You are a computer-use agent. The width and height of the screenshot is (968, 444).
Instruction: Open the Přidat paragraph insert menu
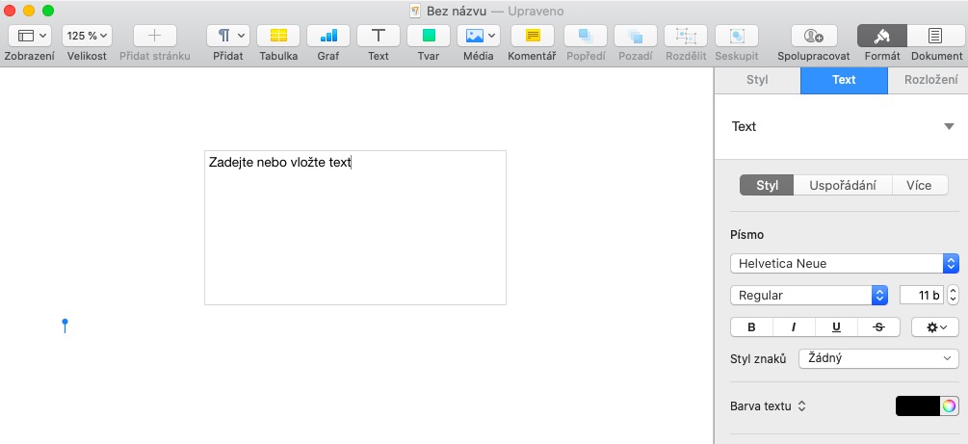(x=228, y=36)
